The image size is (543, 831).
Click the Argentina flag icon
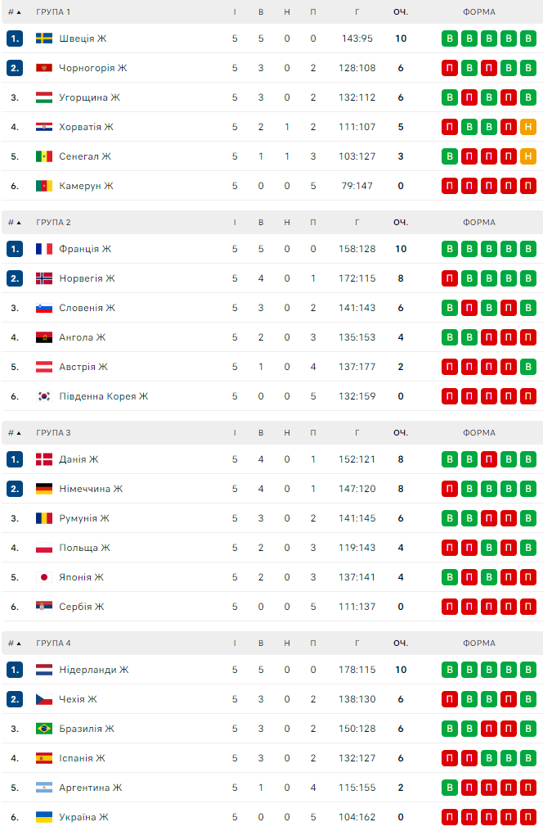click(44, 788)
